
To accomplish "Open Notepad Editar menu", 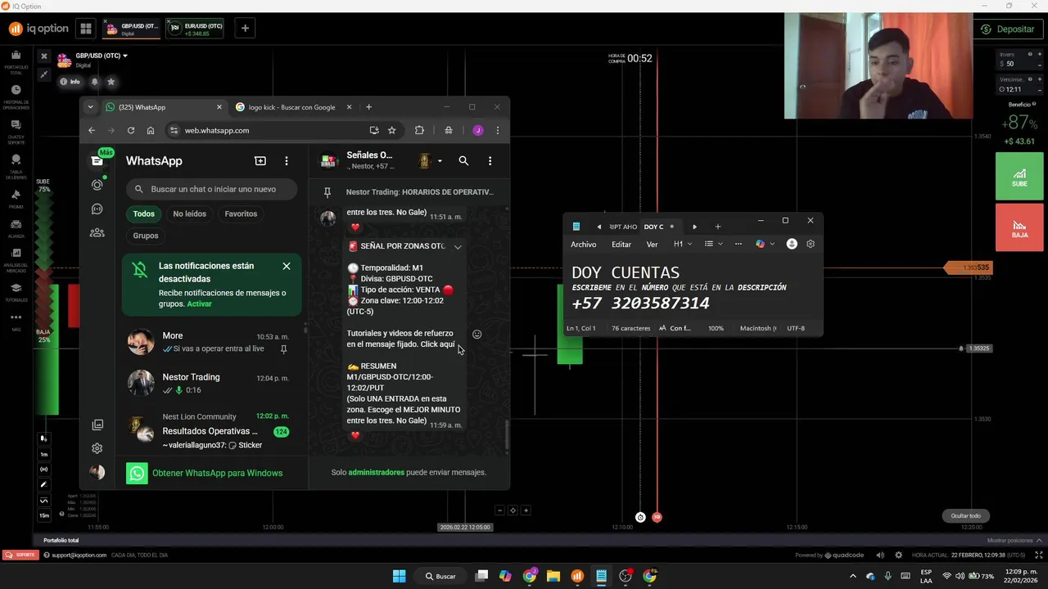I will coord(621,244).
